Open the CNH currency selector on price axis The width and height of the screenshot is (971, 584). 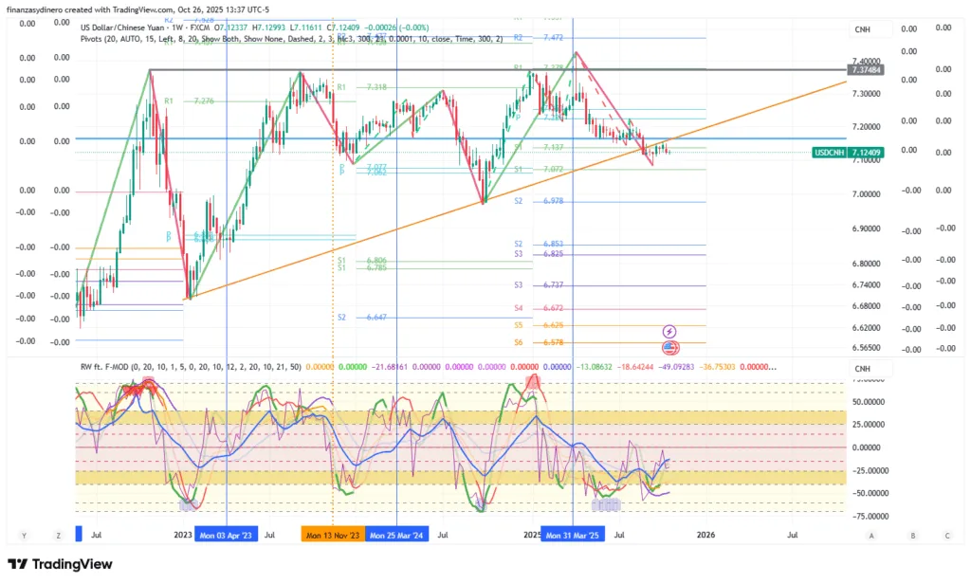[x=862, y=30]
